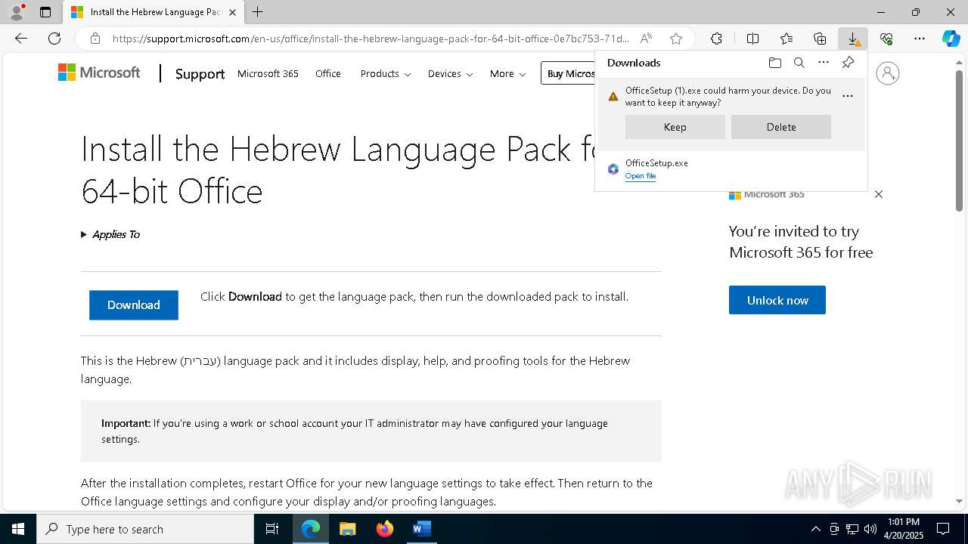The image size is (968, 544).
Task: Click the address bar URL
Action: [371, 39]
